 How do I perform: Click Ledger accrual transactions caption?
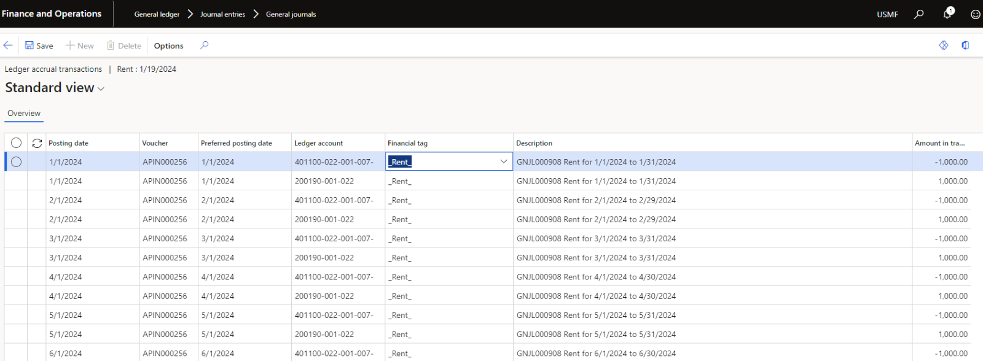coord(53,69)
